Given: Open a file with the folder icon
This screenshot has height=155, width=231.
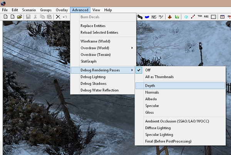Looking at the screenshot, I should click(20, 17).
